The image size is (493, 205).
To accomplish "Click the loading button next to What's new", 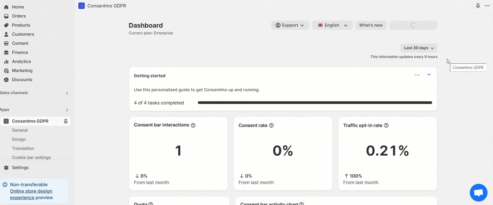I will click(x=413, y=25).
